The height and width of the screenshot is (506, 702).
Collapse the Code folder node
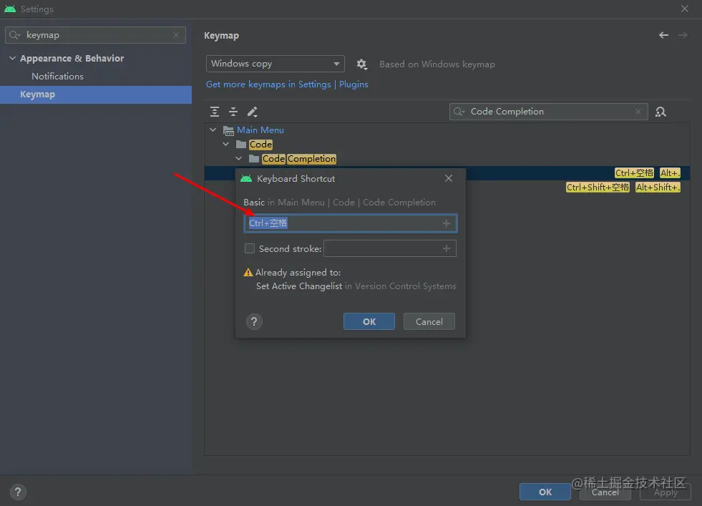pyautogui.click(x=226, y=144)
